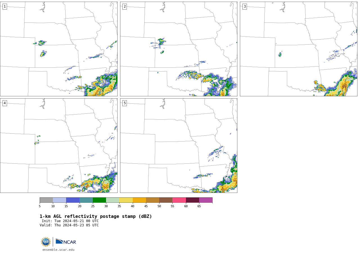Click the Valid: Thu 2024-05-23 05 UTC line
The image size is (360, 253).
coord(69,225)
